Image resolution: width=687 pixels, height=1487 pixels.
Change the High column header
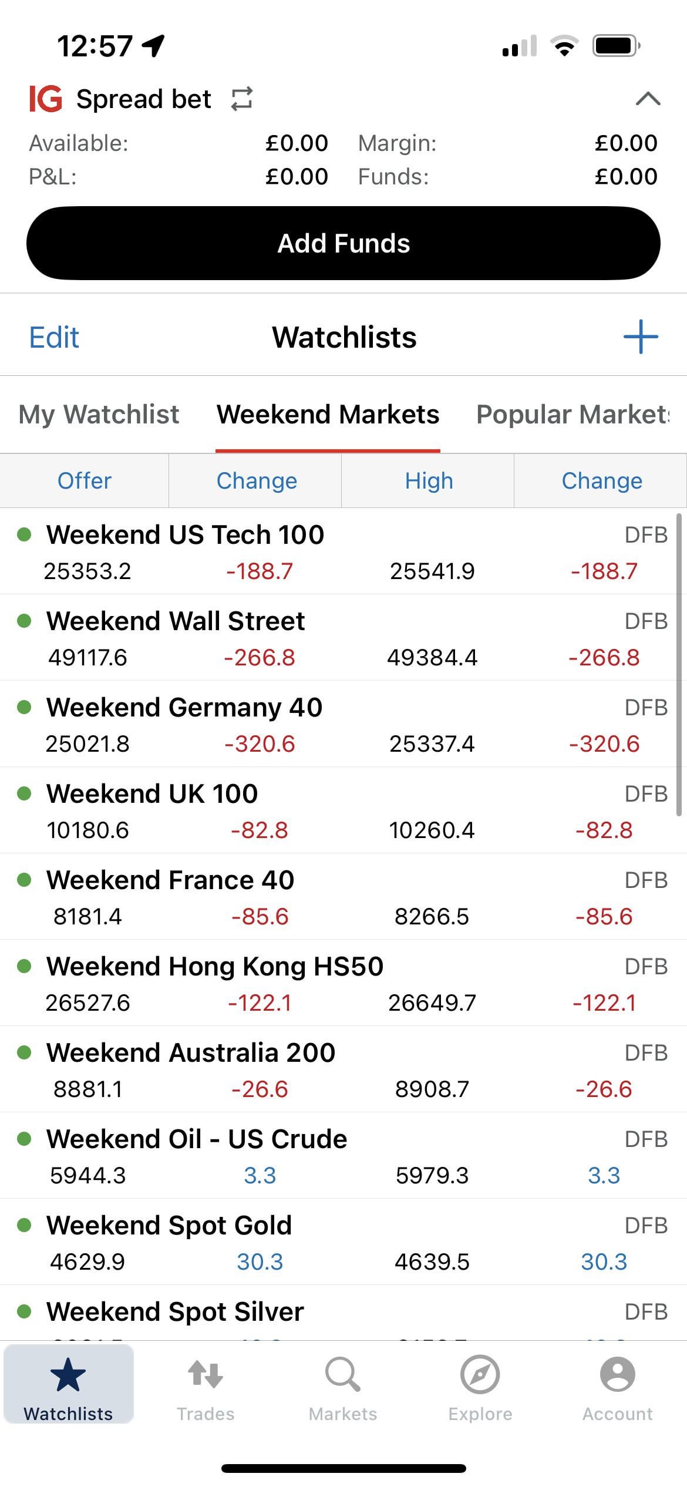point(429,481)
